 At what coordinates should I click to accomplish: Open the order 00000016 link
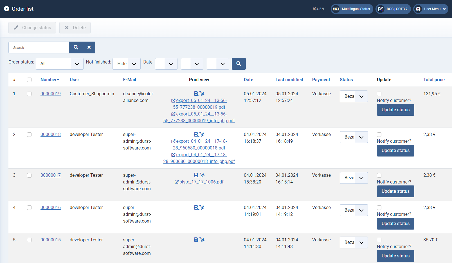pos(51,208)
